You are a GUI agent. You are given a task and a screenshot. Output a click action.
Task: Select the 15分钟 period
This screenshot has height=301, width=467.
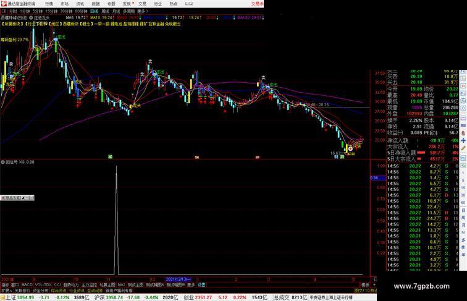tap(51, 11)
